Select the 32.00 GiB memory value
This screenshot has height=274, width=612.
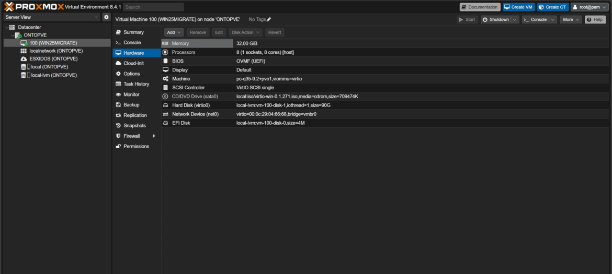pos(247,44)
